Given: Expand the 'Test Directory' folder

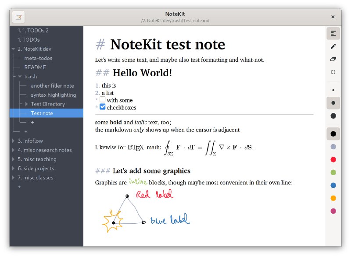Looking at the screenshot, I should tap(27, 104).
